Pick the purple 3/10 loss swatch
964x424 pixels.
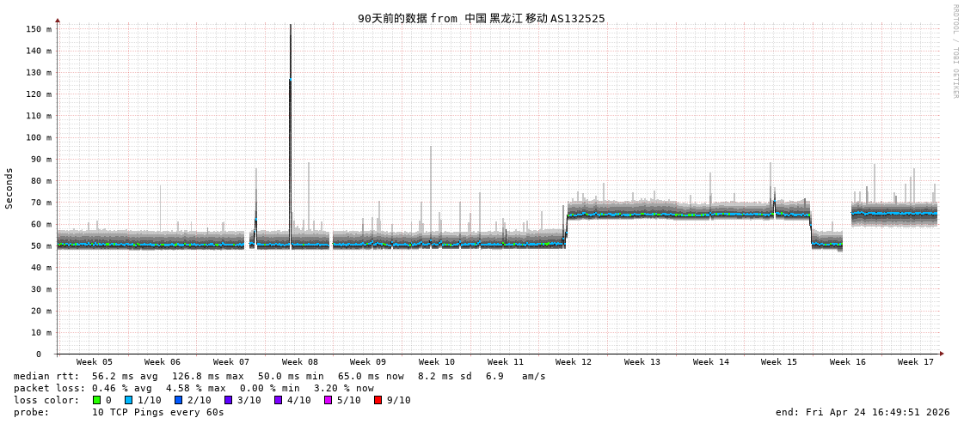pos(228,400)
